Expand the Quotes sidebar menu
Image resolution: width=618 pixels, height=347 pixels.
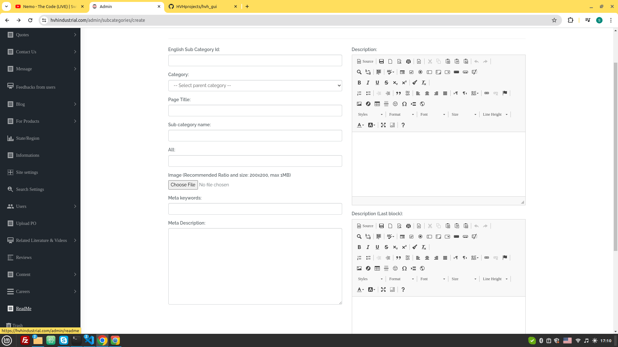point(40,35)
